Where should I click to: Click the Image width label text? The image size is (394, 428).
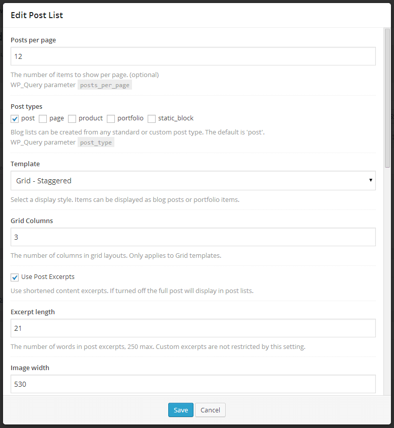pyautogui.click(x=30, y=368)
